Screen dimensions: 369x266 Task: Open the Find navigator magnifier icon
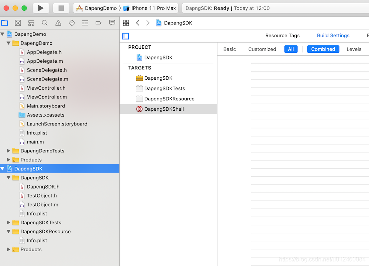45,23
